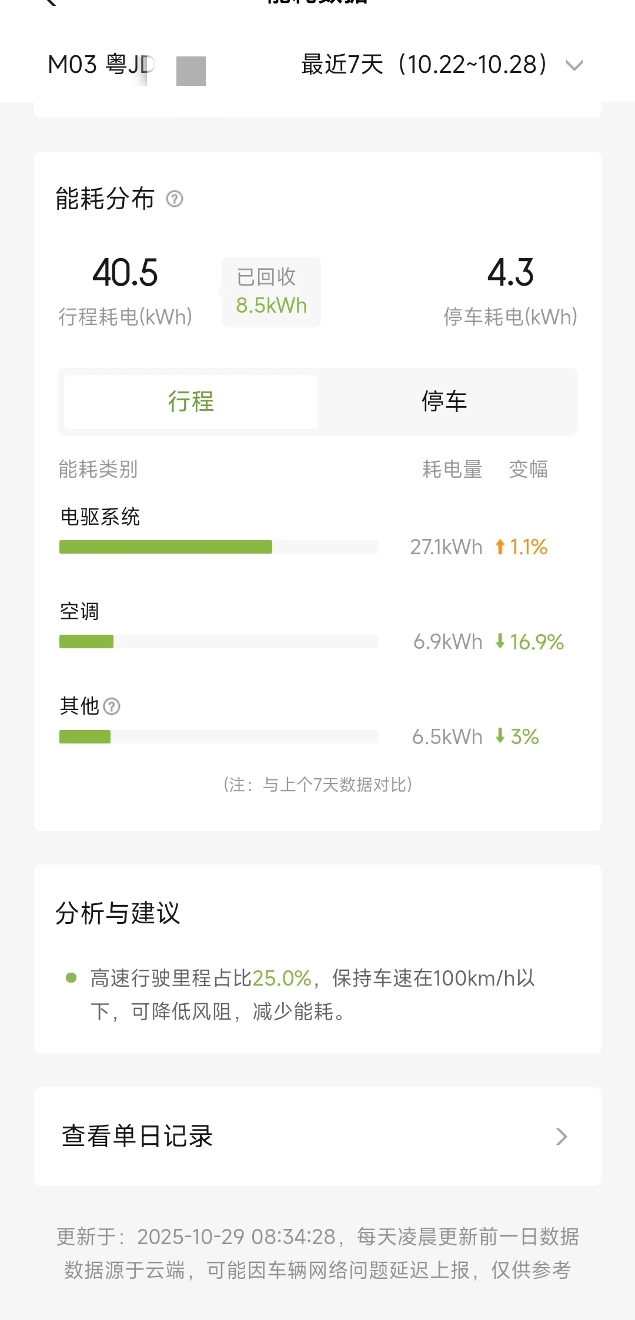Open 查看单日记录 daily records
This screenshot has height=1320, width=635.
click(x=137, y=1137)
